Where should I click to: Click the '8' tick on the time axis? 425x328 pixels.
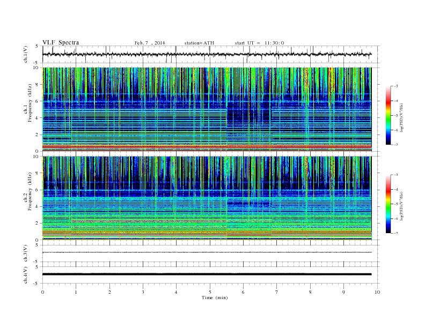tap(310, 292)
